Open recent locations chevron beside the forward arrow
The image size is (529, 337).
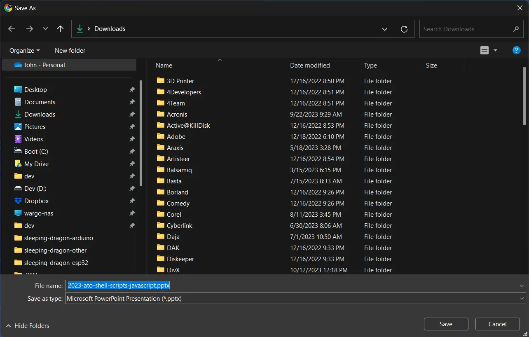pyautogui.click(x=45, y=29)
